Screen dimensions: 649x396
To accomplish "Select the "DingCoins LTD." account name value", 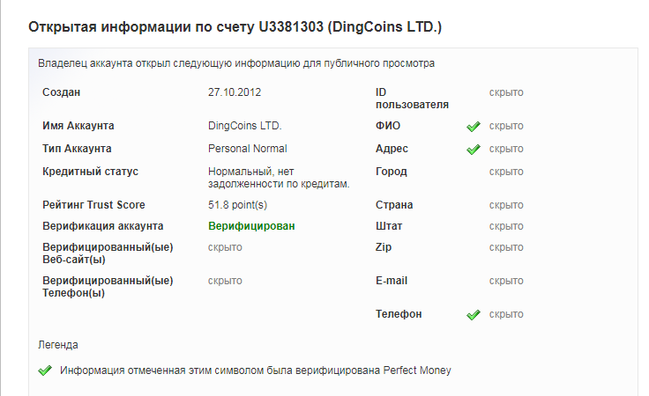I will click(244, 126).
